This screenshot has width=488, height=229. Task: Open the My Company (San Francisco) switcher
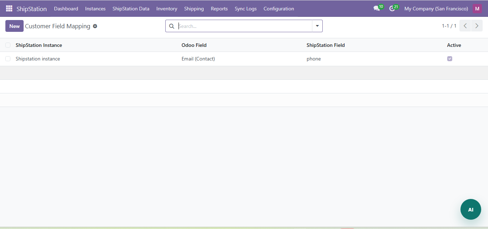point(436,9)
